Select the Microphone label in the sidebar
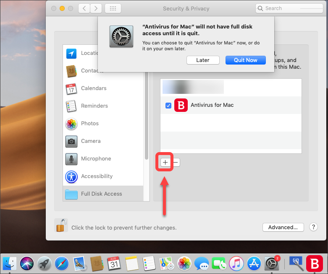Image resolution: width=328 pixels, height=274 pixels. 96,159
